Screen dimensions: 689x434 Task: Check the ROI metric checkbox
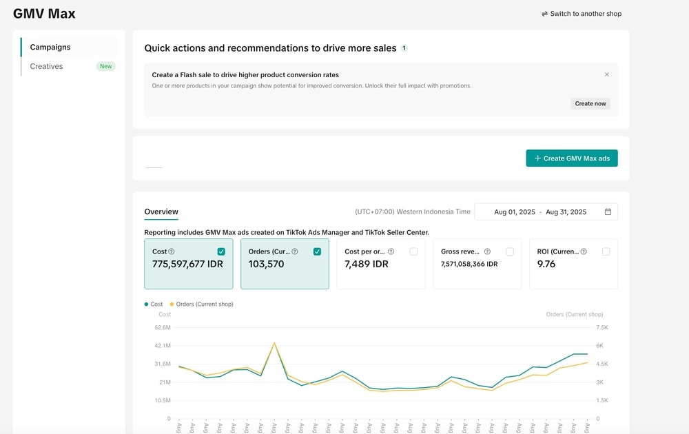606,252
